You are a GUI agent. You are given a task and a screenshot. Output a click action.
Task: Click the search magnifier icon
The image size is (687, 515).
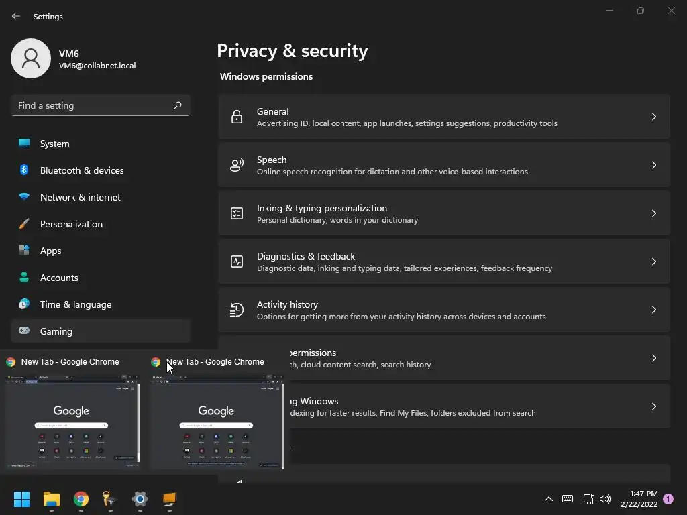[178, 105]
